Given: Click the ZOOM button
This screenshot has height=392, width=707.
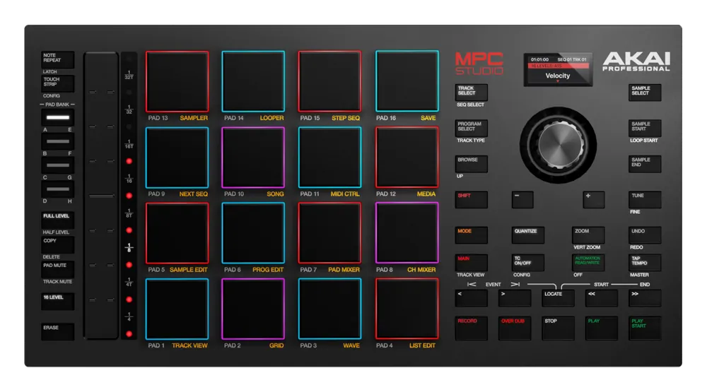Looking at the screenshot, I should [588, 235].
